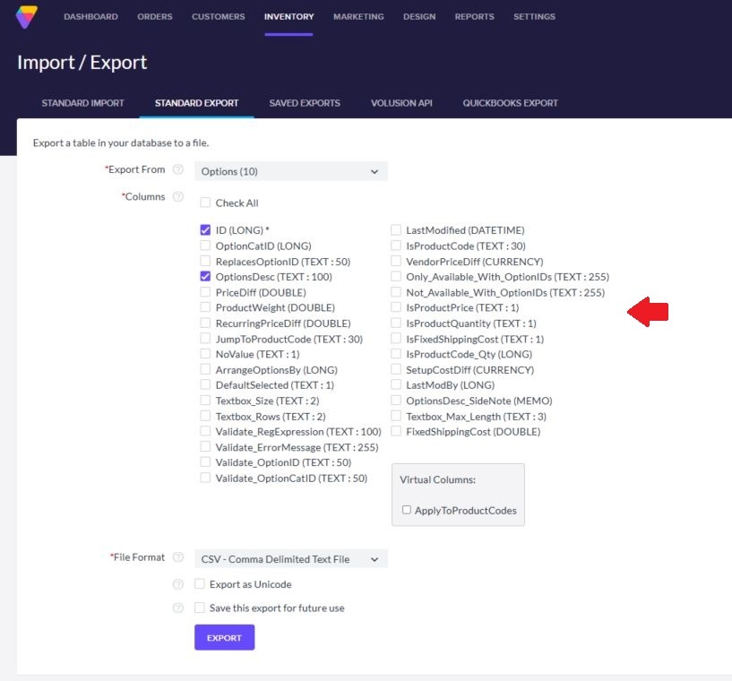Open the Export From table dropdown
Viewport: 732px width, 681px height.
point(290,171)
